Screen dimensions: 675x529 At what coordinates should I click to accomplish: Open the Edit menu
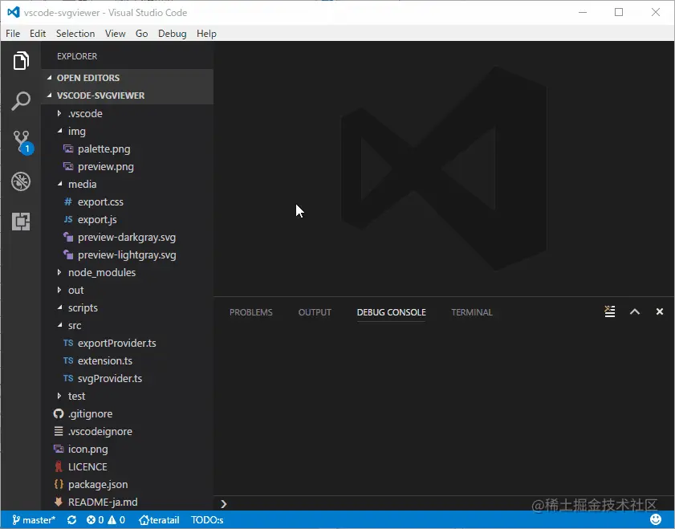point(38,34)
